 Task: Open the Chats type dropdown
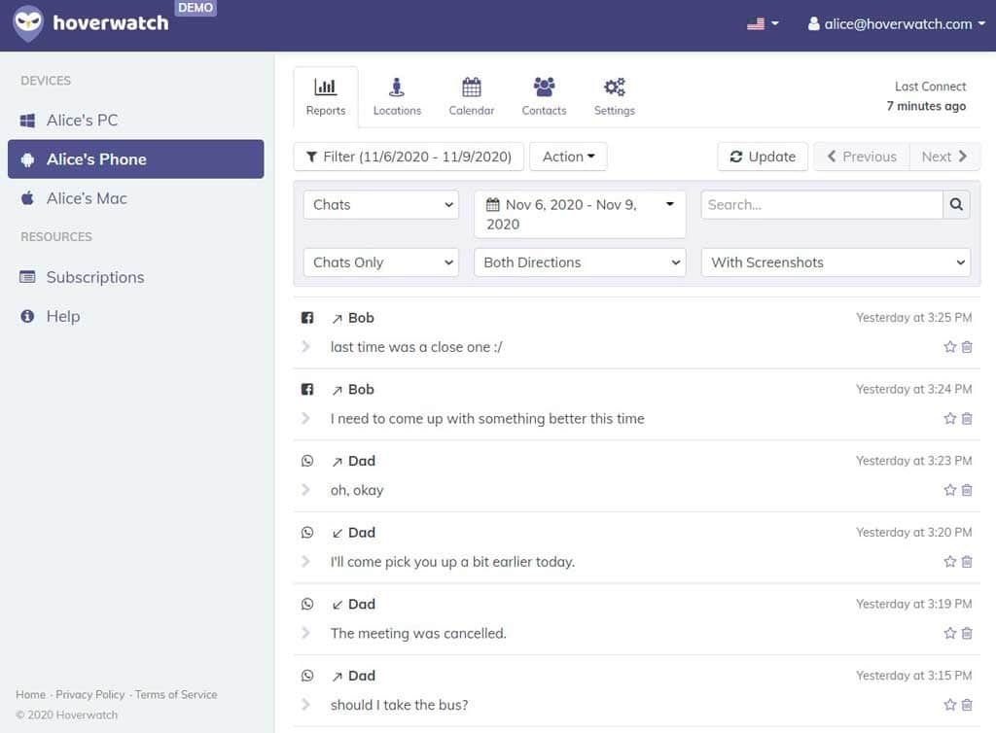coord(381,205)
